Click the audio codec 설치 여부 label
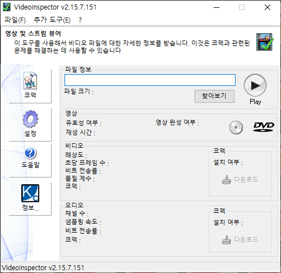Image resolution: width=281 pixels, height=273 pixels. click(x=228, y=222)
